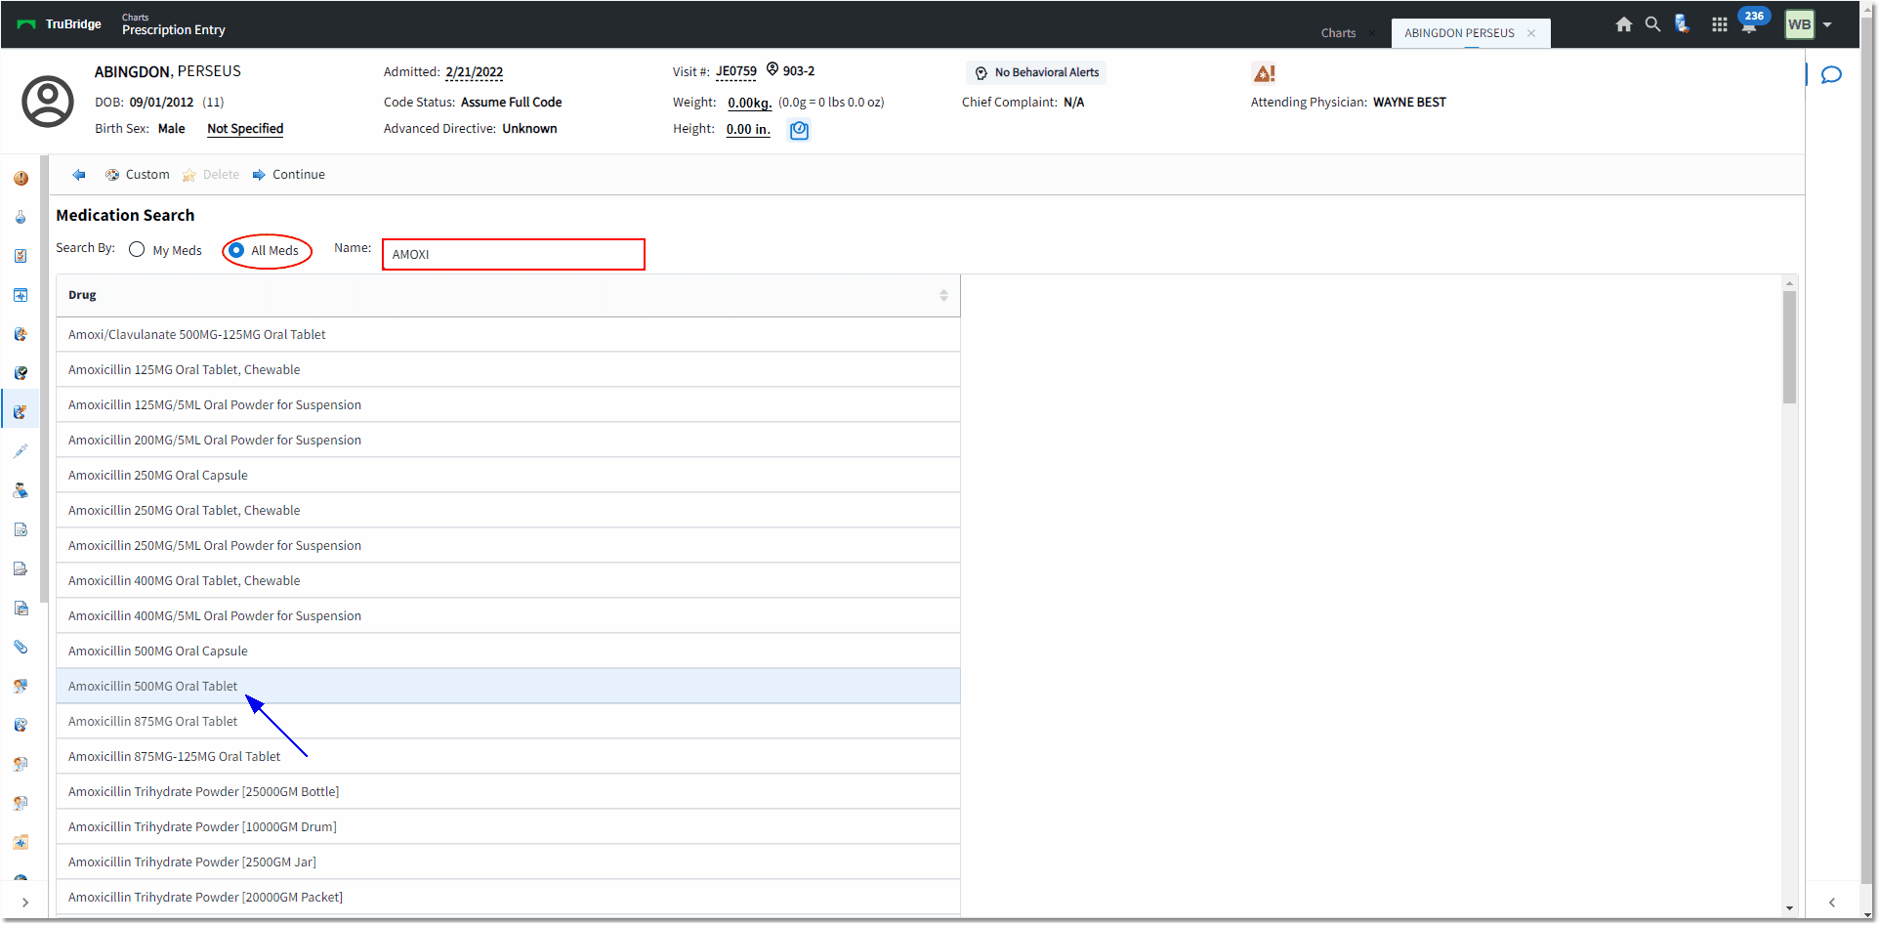This screenshot has height=925, width=1879.
Task: Click the patient profile photo placeholder
Action: 48,102
